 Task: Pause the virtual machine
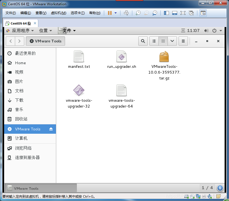point(110,13)
